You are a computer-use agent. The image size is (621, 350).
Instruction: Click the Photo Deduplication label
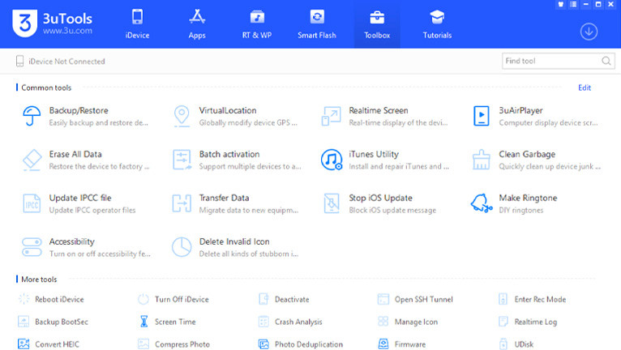point(309,344)
